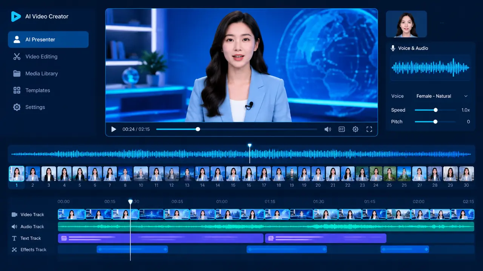The width and height of the screenshot is (483, 271).
Task: Click the Text Track T icon
Action: point(14,238)
